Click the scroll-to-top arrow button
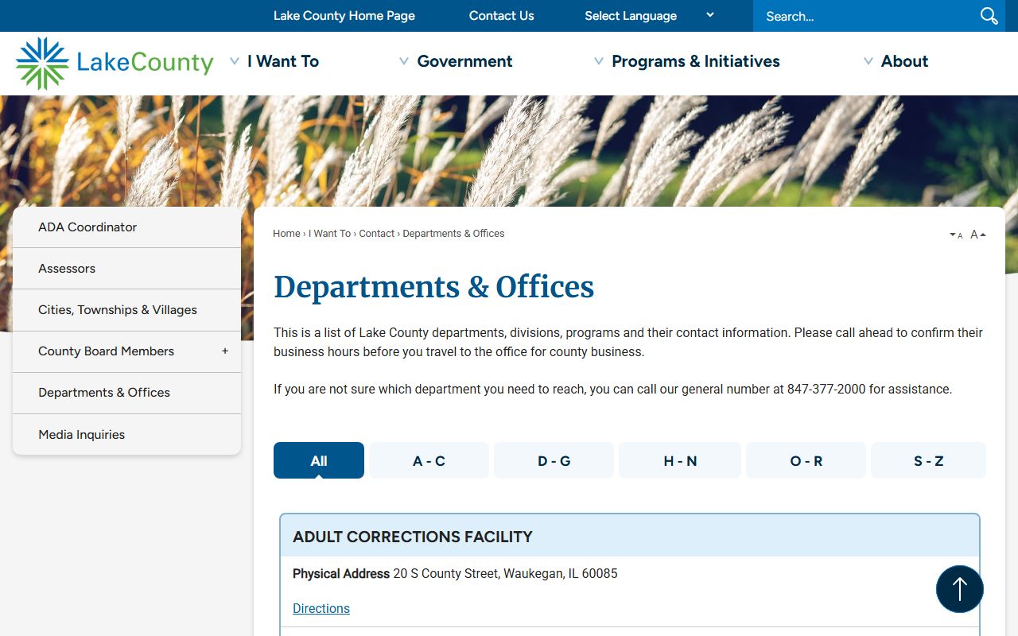The image size is (1018, 636). click(x=960, y=589)
